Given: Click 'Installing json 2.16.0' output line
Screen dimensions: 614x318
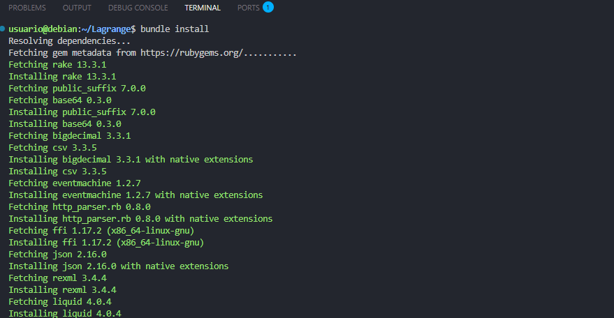Looking at the screenshot, I should (x=118, y=266).
